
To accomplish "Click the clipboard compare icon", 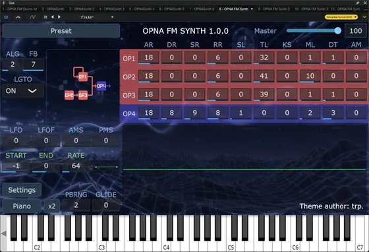I will click(x=45, y=17).
